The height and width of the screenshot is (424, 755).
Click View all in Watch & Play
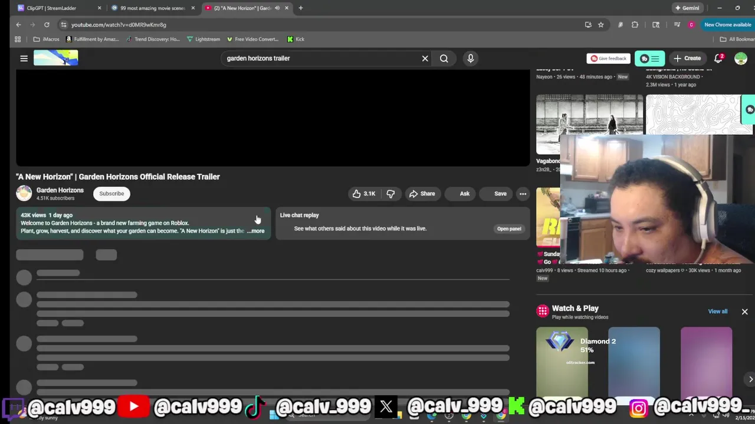coord(718,312)
